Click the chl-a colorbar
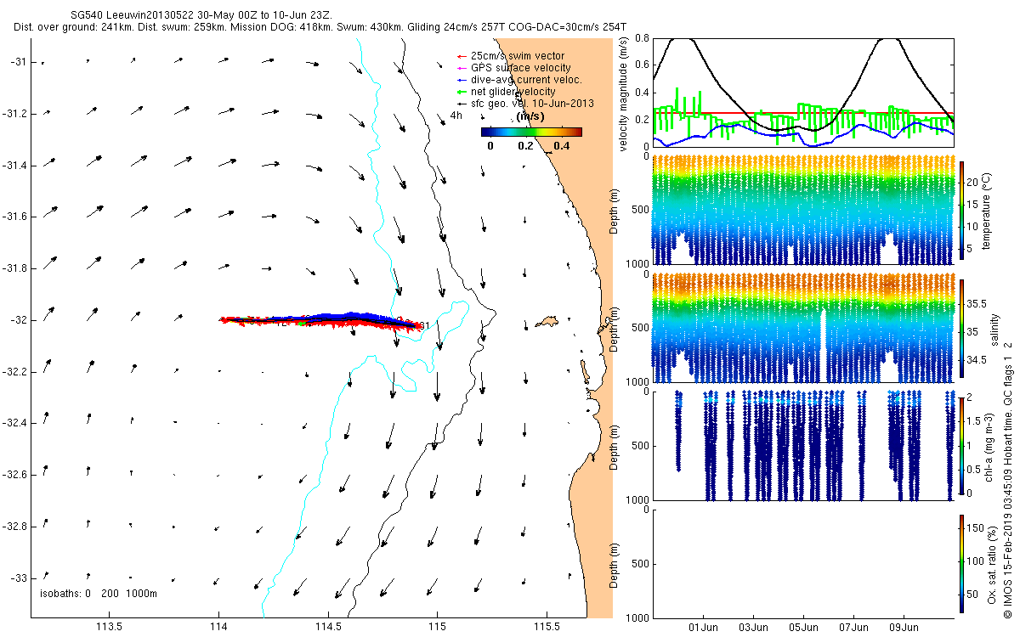 coord(961,445)
